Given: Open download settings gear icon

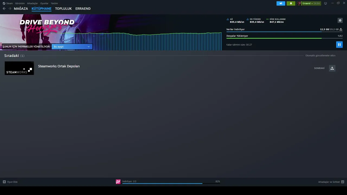Looking at the screenshot, I should tap(340, 20).
